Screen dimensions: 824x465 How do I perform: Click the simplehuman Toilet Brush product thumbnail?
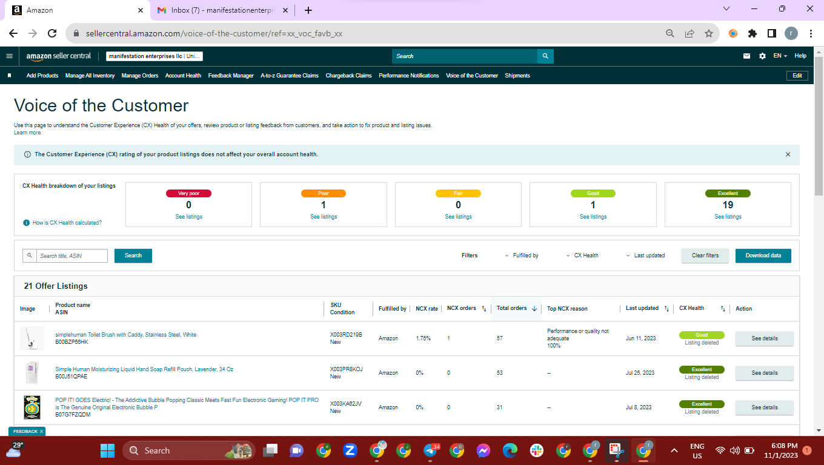click(x=32, y=338)
